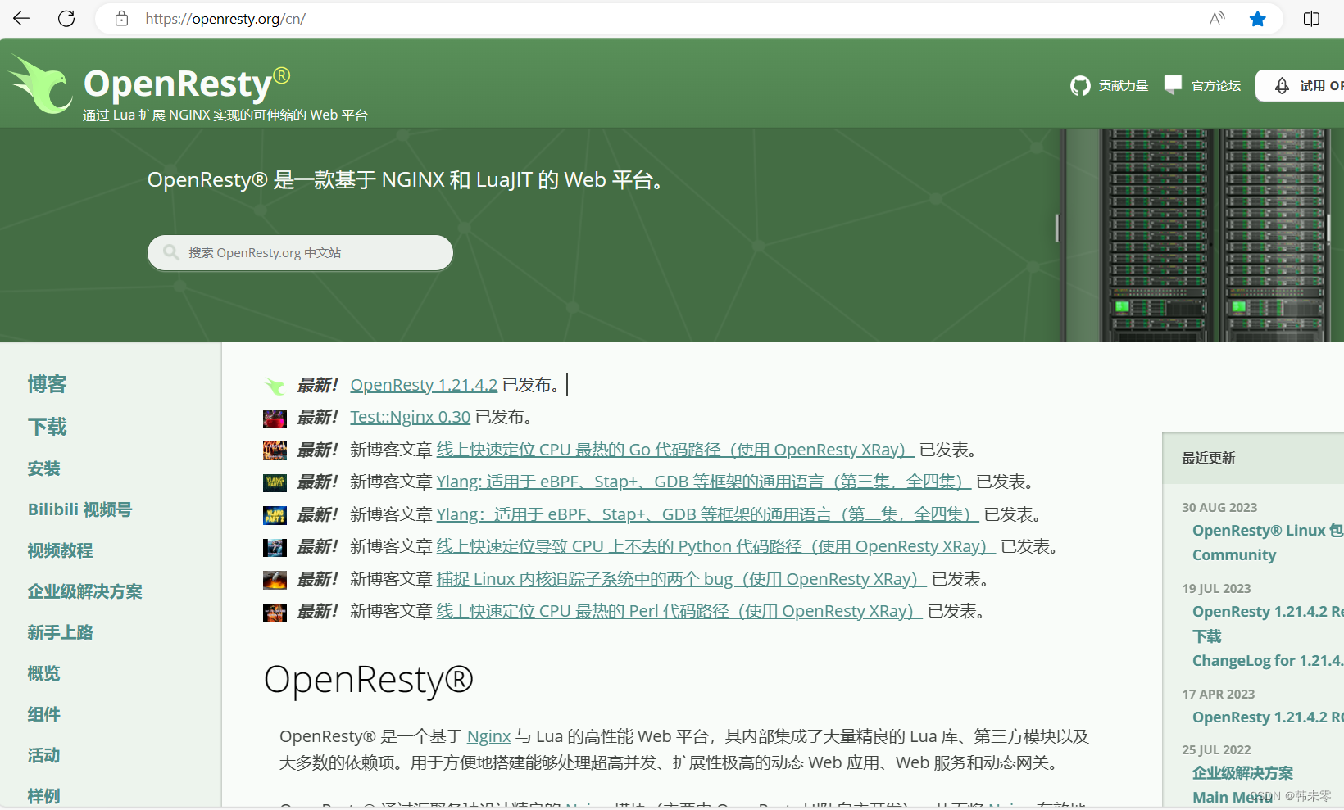Open site permissions via the address bar lock

click(121, 18)
